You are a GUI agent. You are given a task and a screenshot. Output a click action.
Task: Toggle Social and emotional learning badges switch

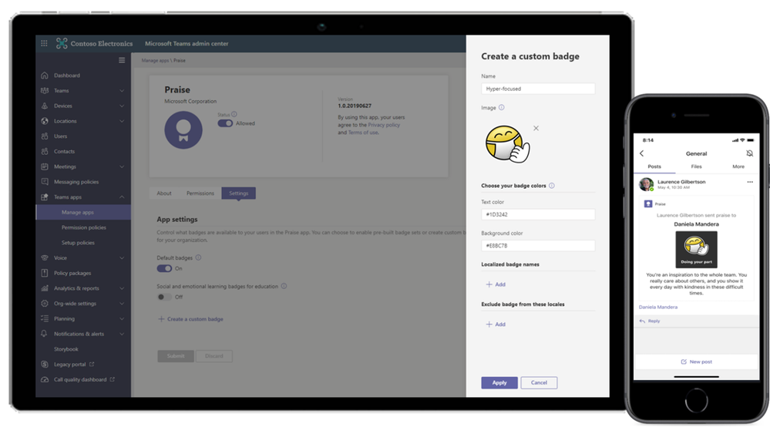pyautogui.click(x=164, y=297)
